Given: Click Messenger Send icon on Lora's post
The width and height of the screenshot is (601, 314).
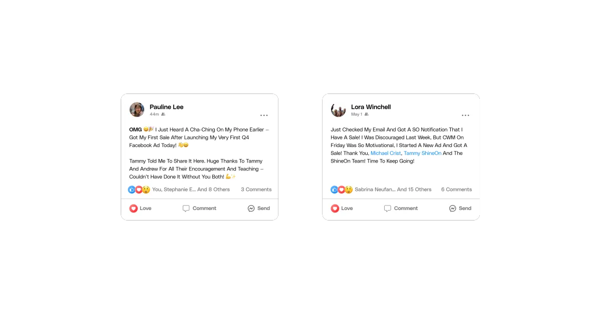Looking at the screenshot, I should pos(453,208).
